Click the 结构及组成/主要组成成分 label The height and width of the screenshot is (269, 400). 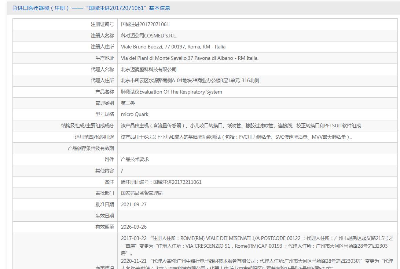pos(88,126)
